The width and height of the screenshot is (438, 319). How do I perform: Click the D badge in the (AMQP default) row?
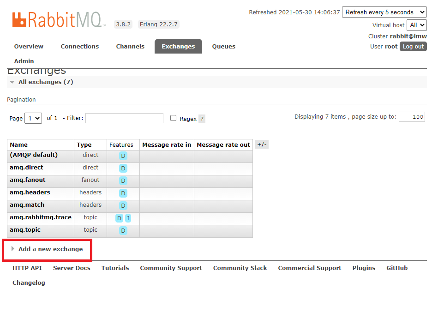coord(123,156)
